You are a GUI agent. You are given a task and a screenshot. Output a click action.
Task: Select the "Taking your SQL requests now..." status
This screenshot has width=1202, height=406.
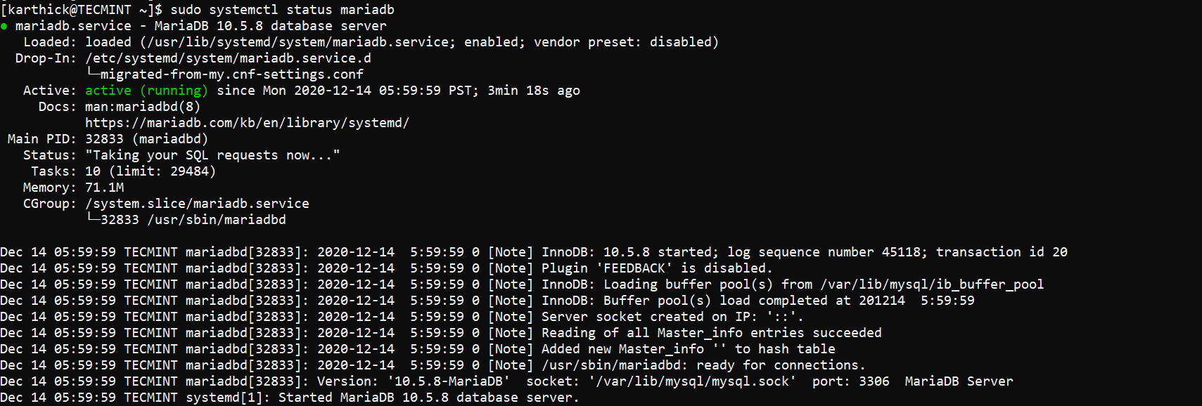coord(212,155)
